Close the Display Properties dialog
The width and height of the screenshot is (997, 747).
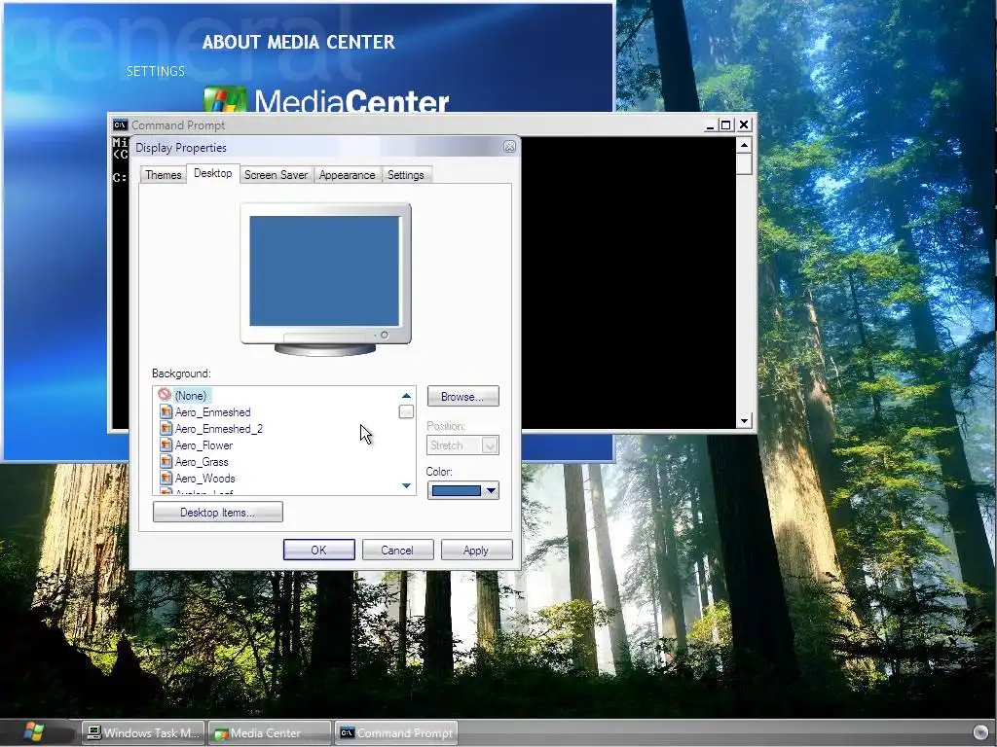[x=509, y=147]
